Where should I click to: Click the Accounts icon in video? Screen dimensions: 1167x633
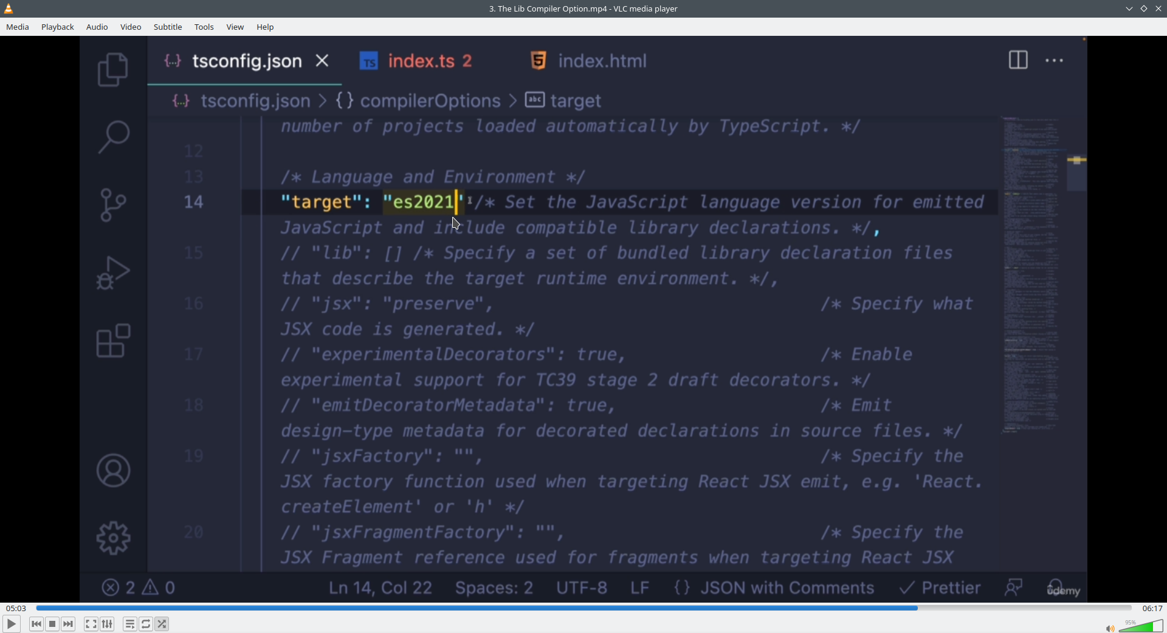(x=113, y=471)
